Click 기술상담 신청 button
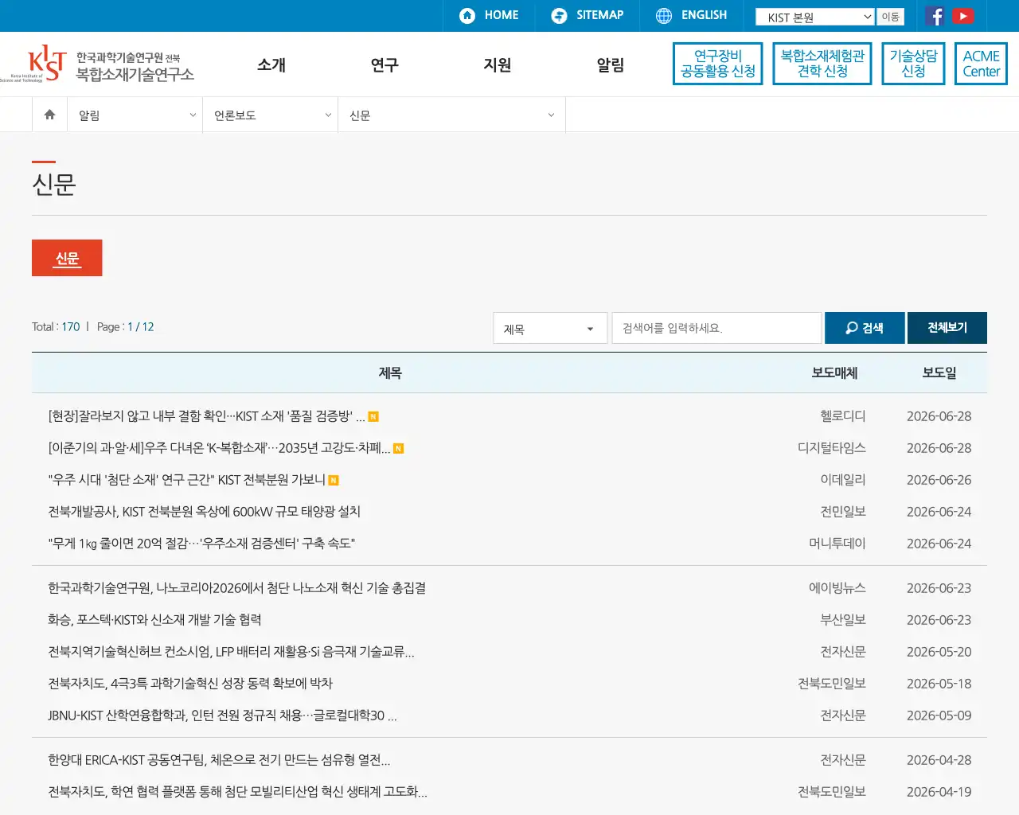This screenshot has width=1019, height=815. click(913, 64)
